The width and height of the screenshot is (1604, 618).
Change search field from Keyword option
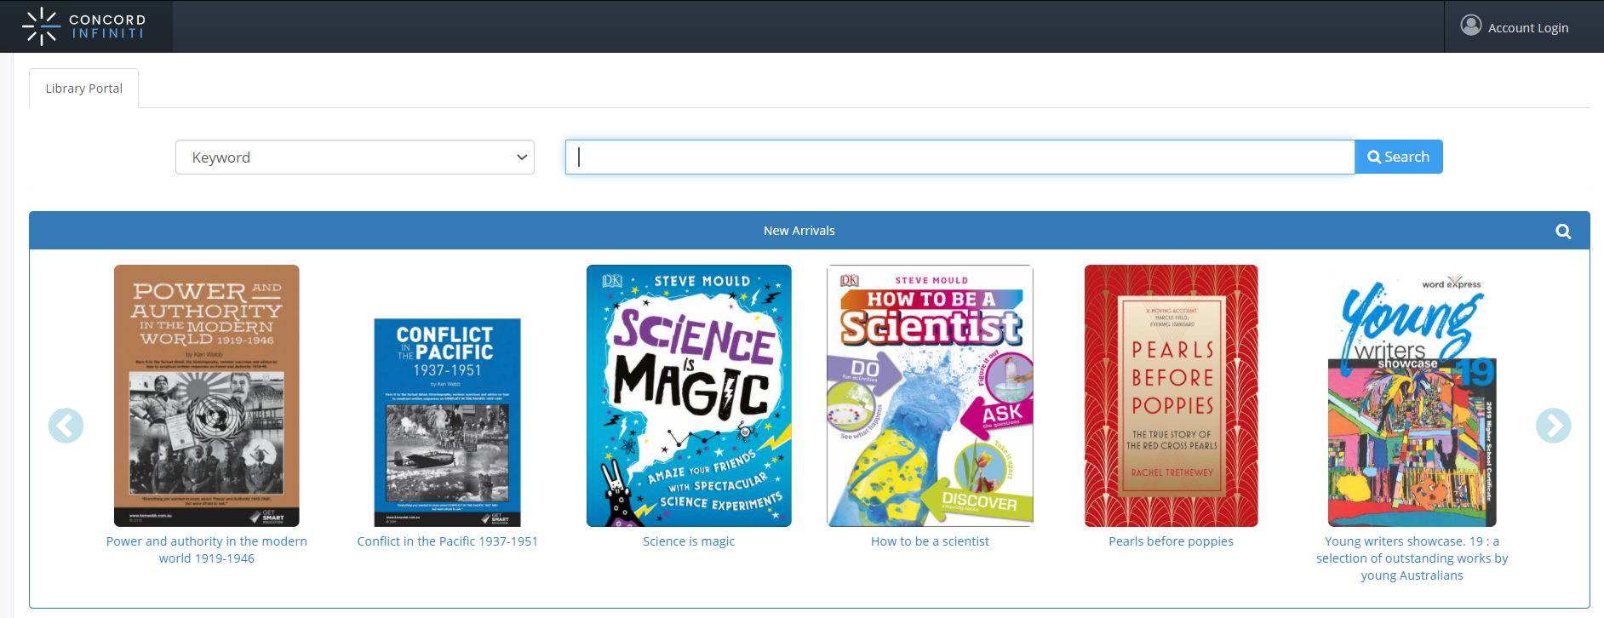(x=354, y=157)
